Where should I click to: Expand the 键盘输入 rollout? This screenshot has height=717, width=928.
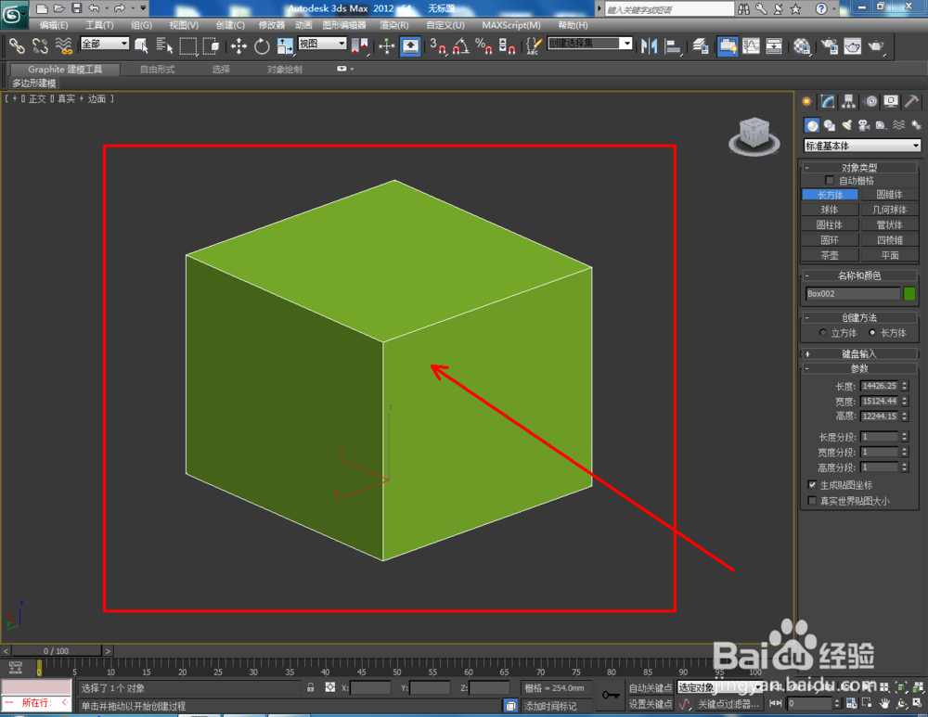(859, 353)
